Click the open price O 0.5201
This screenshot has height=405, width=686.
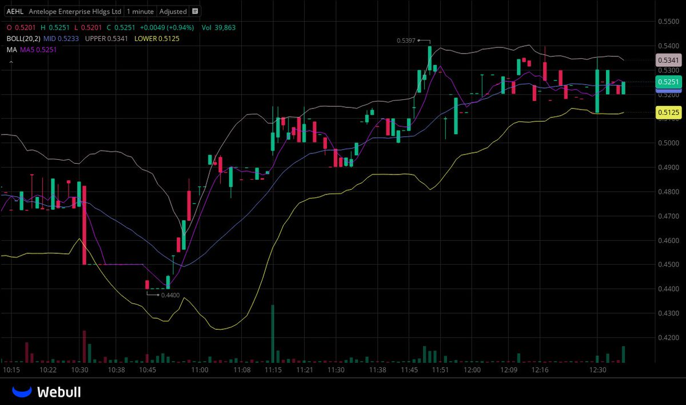point(22,27)
